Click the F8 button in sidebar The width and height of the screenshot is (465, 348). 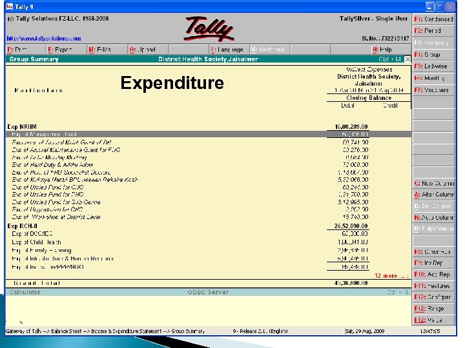click(x=433, y=251)
